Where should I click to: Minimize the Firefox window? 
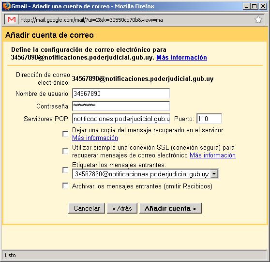point(247,6)
